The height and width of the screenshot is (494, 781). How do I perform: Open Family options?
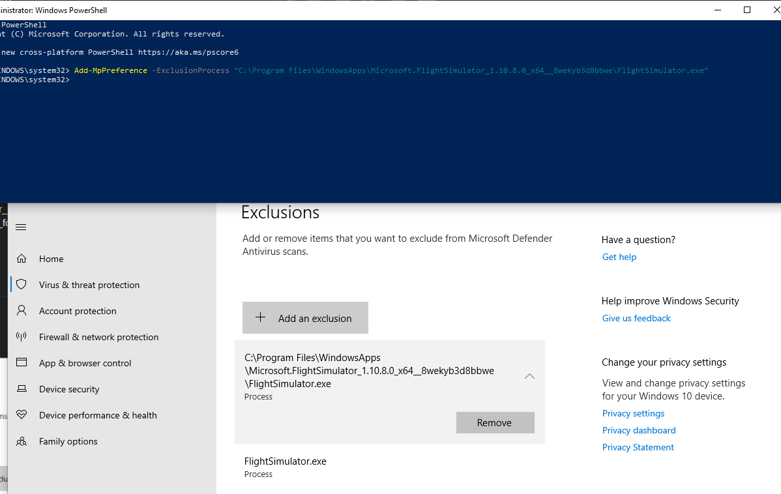[x=68, y=441]
